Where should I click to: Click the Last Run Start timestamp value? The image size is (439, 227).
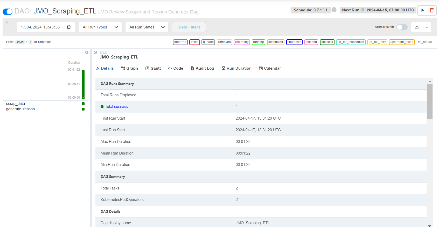pyautogui.click(x=258, y=130)
